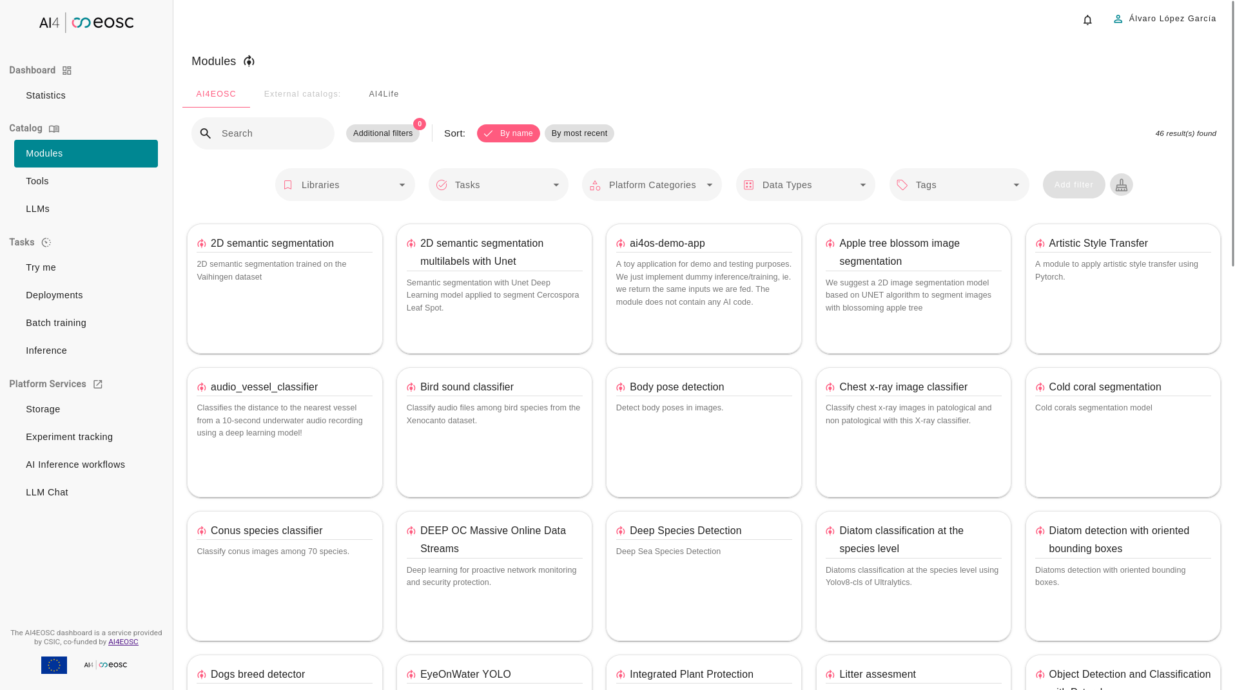The width and height of the screenshot is (1235, 690).
Task: Open Experiment tracking service
Action: click(86, 437)
